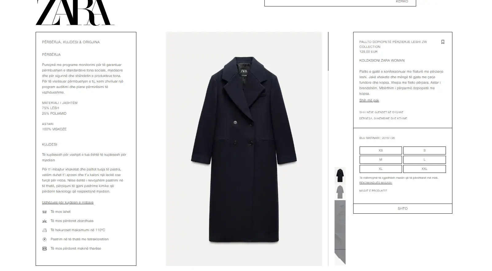This screenshot has width=492, height=271.
Task: Open Shih nëse gjendet në dyqane
Action: coord(381,113)
